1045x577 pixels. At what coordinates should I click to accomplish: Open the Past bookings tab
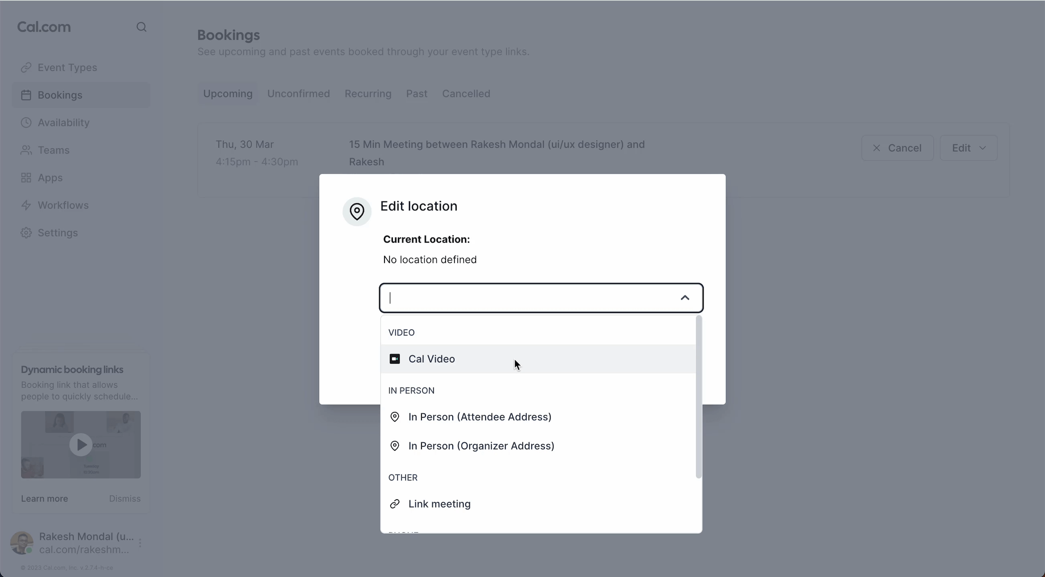[416, 94]
